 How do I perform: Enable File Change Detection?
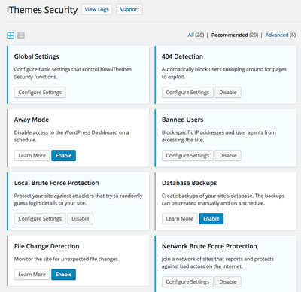(63, 275)
